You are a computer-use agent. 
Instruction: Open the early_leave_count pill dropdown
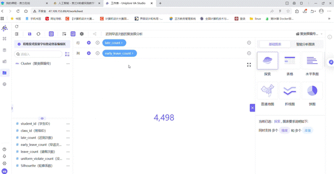pyautogui.click(x=119, y=54)
